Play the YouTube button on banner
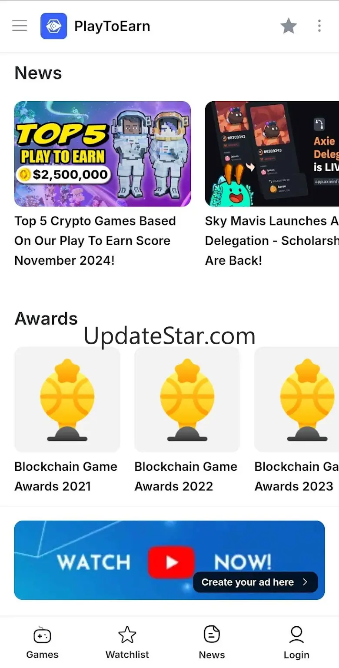Image resolution: width=339 pixels, height=668 pixels. (171, 562)
